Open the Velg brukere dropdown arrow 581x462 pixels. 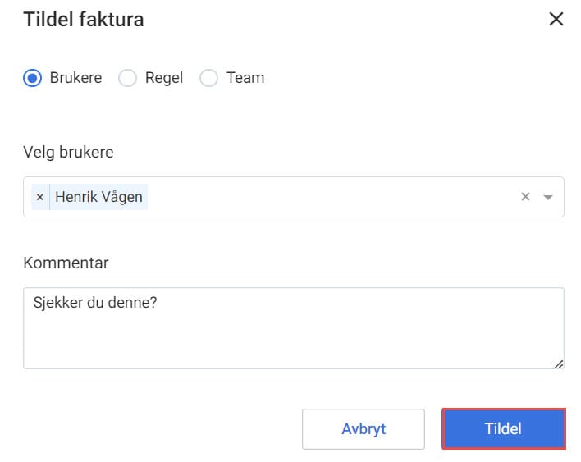pyautogui.click(x=548, y=197)
